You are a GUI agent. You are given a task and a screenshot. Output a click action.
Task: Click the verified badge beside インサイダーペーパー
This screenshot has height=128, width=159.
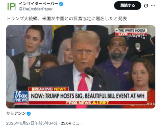(x=61, y=4)
